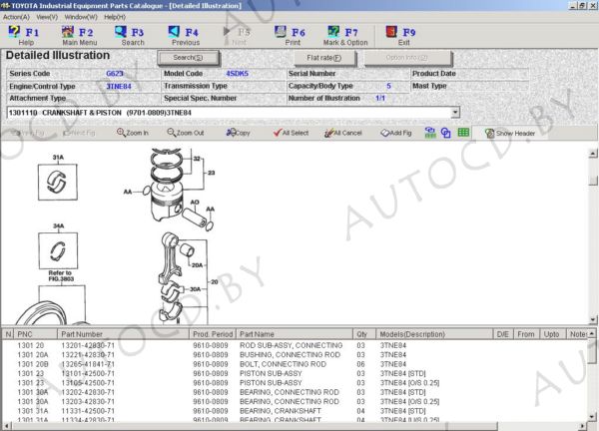Click the Search(S) button

click(189, 58)
